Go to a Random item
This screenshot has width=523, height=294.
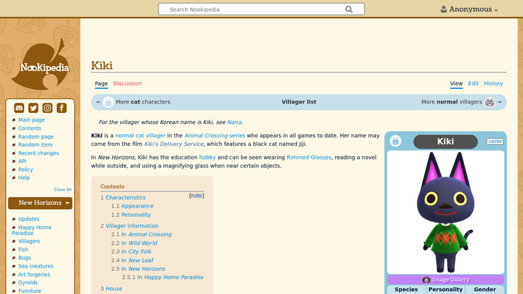[x=35, y=145]
